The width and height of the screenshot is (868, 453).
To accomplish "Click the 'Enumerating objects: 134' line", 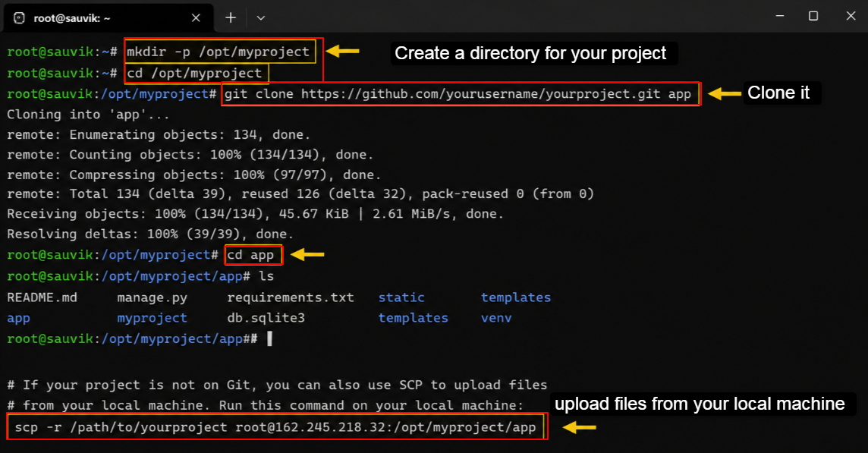I will [x=159, y=134].
